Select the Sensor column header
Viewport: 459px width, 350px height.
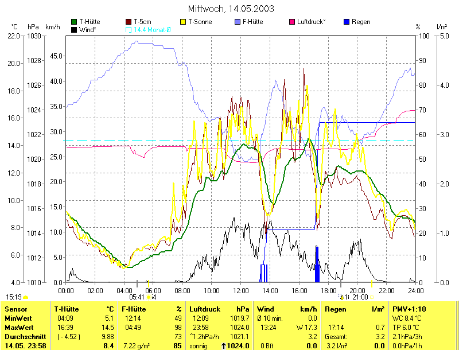click(x=16, y=309)
